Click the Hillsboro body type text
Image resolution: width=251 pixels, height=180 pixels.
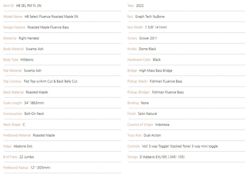[27, 60]
